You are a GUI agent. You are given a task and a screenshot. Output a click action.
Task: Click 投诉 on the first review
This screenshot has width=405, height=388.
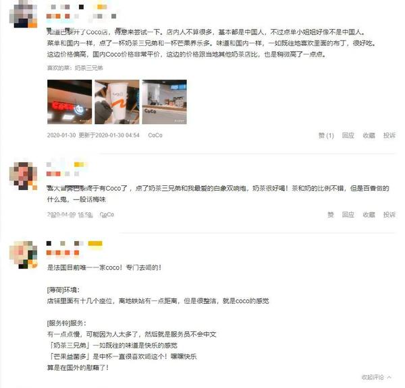coord(389,135)
